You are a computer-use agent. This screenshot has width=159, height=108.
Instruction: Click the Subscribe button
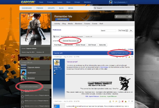(x=102, y=45)
